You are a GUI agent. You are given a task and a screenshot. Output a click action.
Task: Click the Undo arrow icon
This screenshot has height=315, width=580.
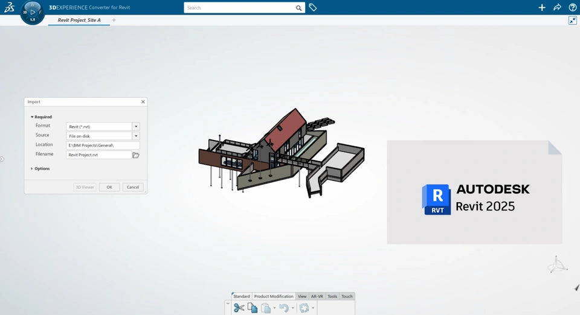[x=284, y=308]
